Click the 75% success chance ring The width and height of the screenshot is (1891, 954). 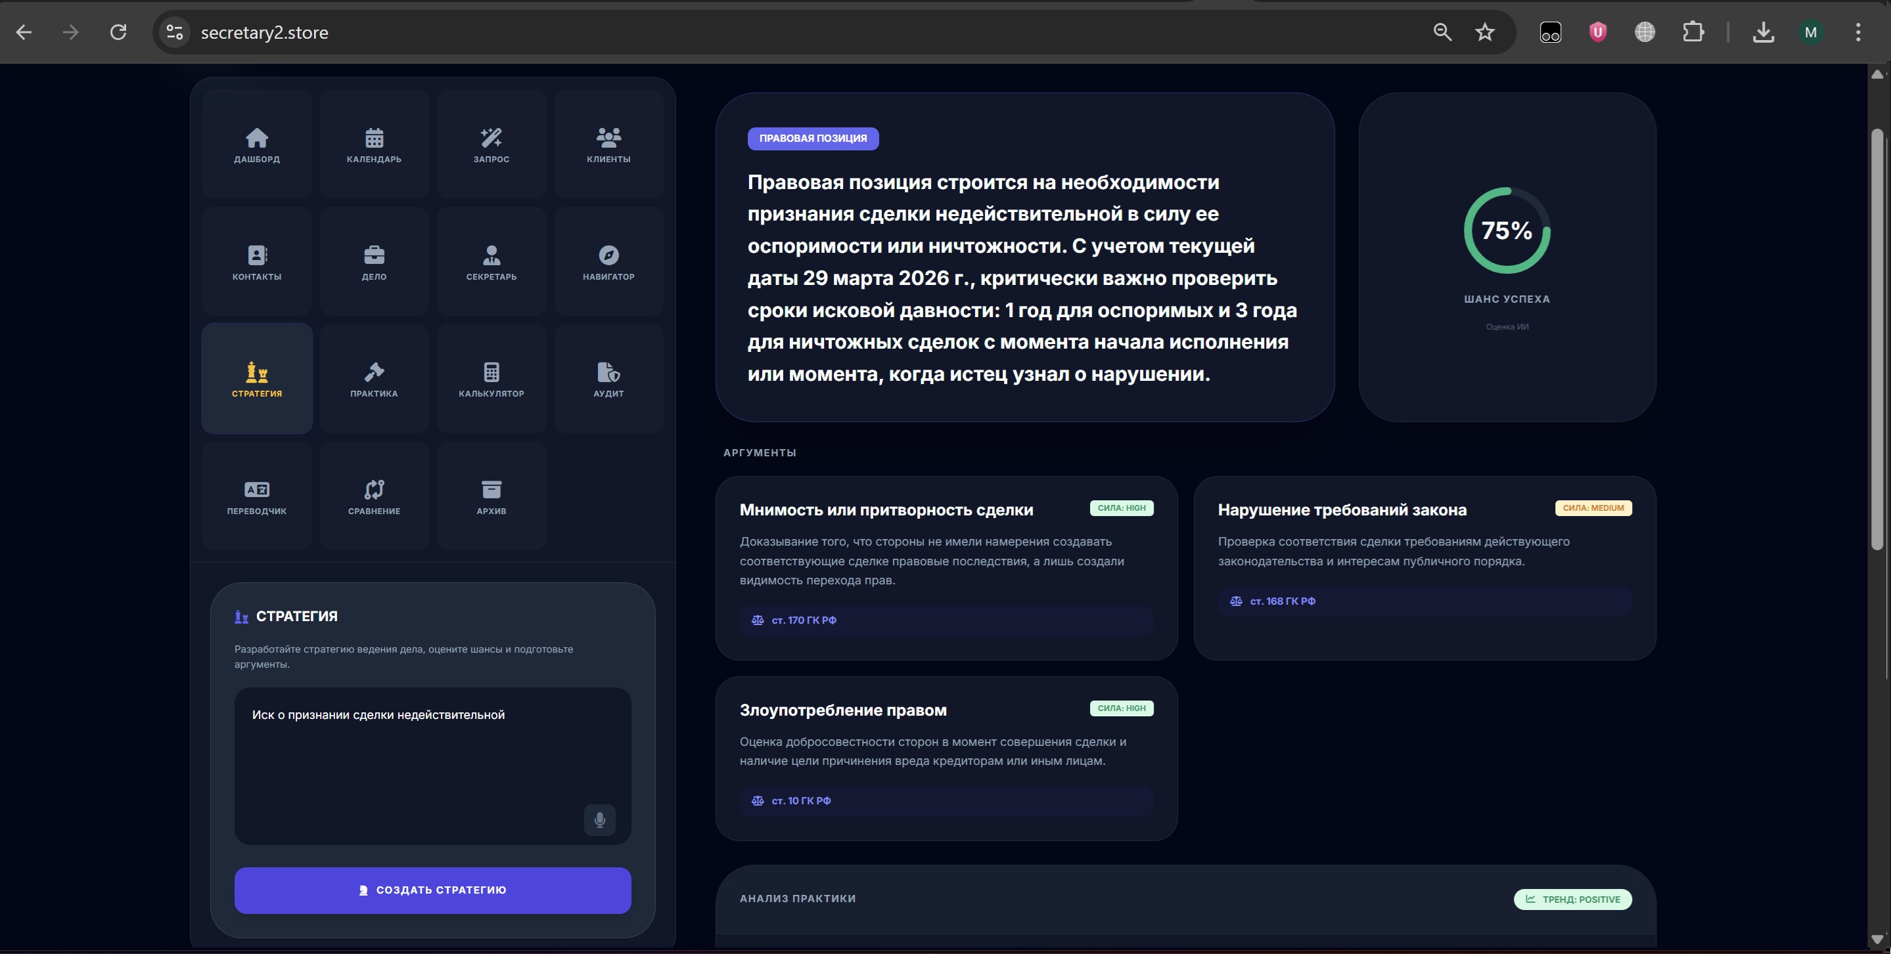(x=1507, y=230)
